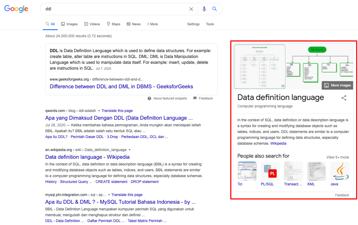Screen dimensions: 358x225
Task: Click inside the search input field
Action: [114, 9]
